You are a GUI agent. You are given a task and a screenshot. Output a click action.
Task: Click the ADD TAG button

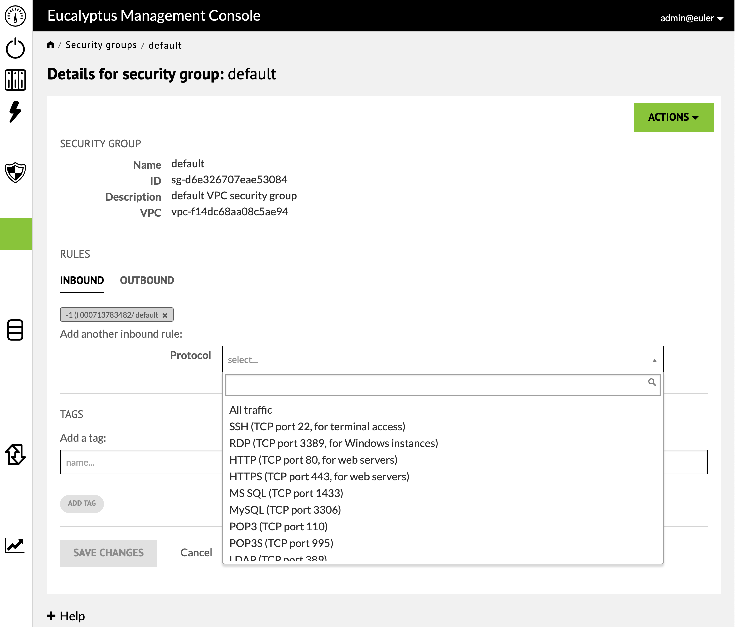pyautogui.click(x=82, y=504)
